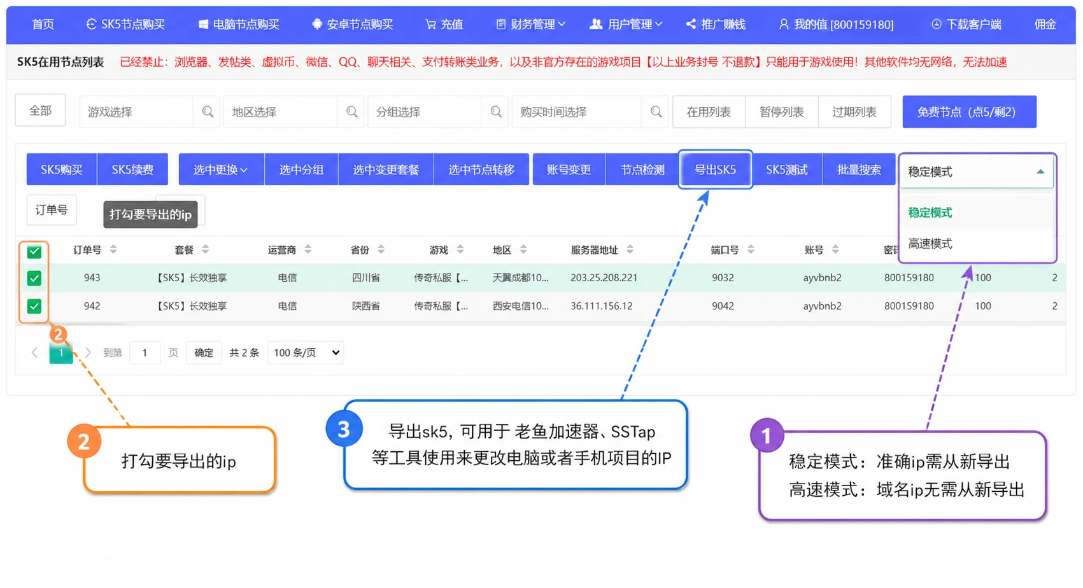Click the search icon beside 地区选择
The width and height of the screenshot is (1083, 588).
click(x=351, y=112)
